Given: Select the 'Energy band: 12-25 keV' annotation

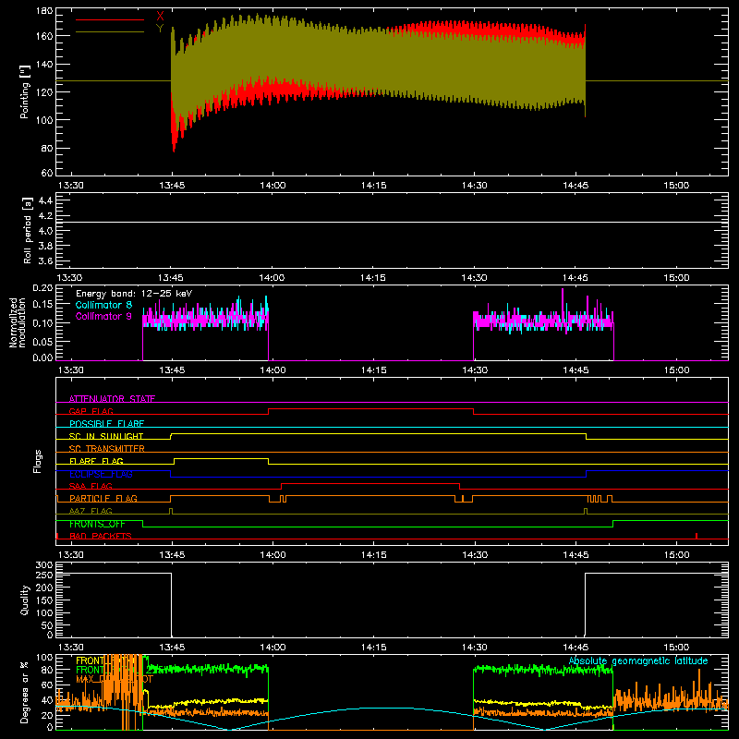Looking at the screenshot, I should point(134,294).
